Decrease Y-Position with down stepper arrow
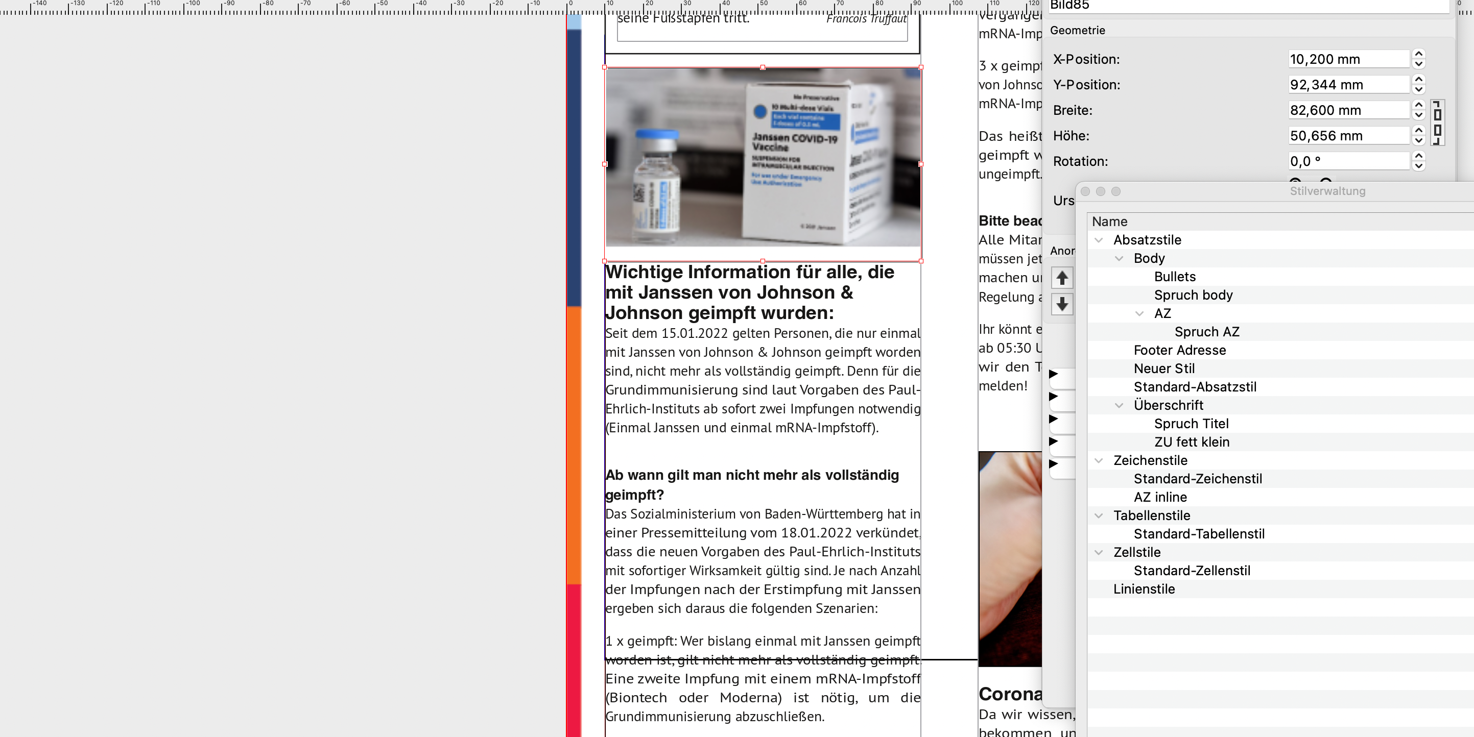The height and width of the screenshot is (737, 1474). (1418, 90)
